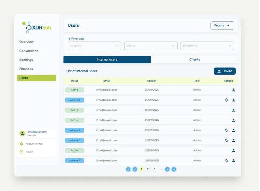The height and width of the screenshot is (191, 260).
Task: Click user icon in second table row
Action: tap(234, 100)
